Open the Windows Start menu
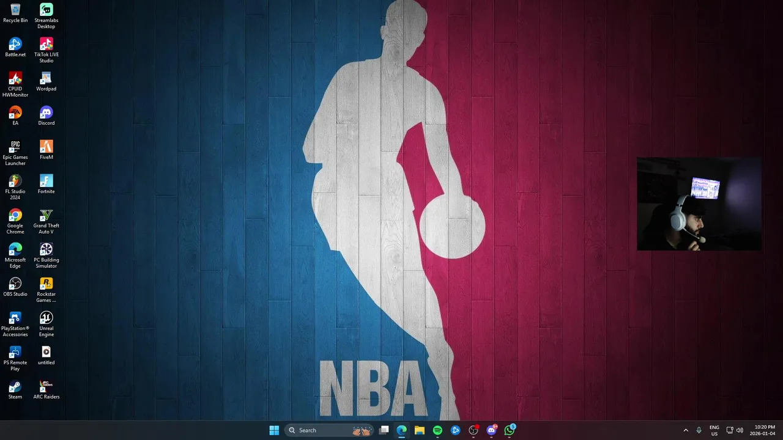 pos(274,430)
